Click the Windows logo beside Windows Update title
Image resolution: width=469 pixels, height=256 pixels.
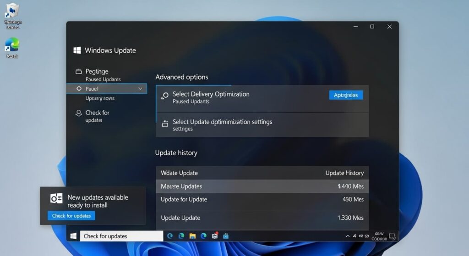pos(77,50)
